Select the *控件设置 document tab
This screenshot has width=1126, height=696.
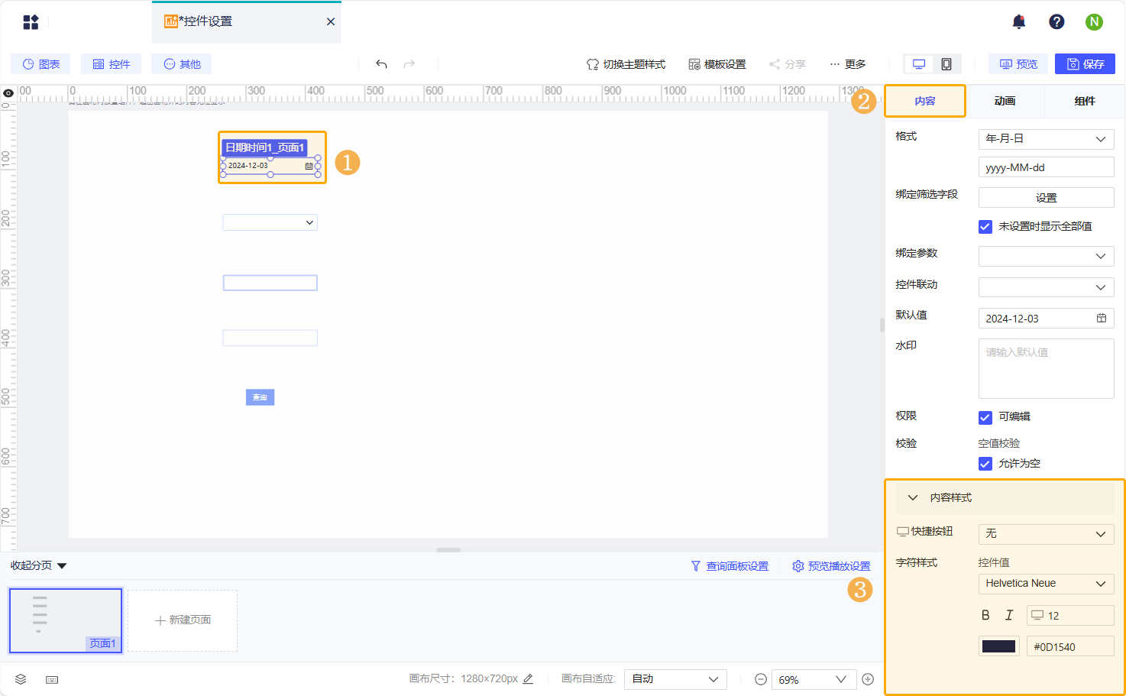coord(247,21)
